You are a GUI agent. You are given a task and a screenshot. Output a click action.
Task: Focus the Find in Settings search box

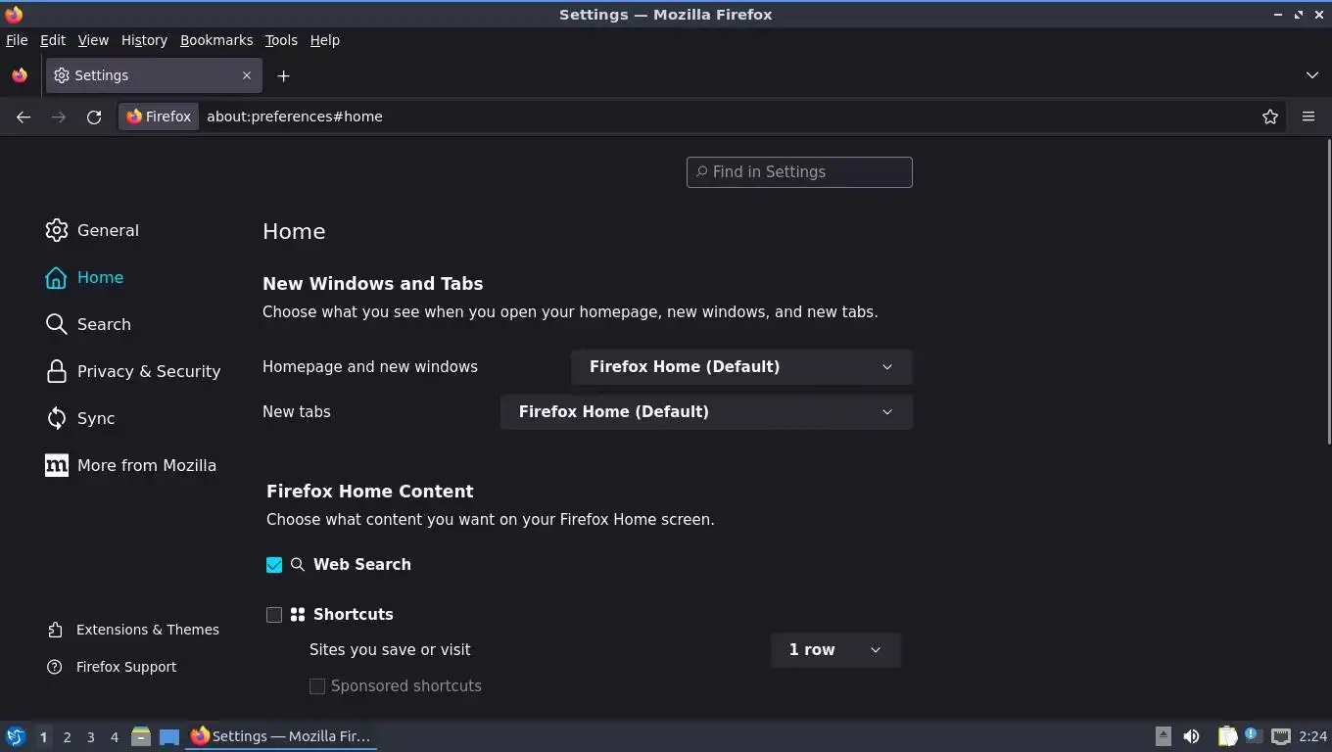point(799,172)
